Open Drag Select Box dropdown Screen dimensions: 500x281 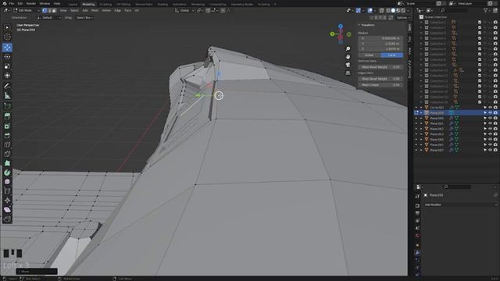click(85, 17)
